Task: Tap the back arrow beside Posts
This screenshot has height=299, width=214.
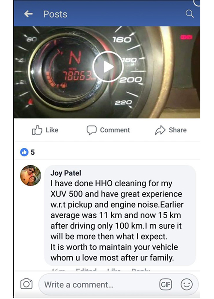Action: pyautogui.click(x=28, y=14)
